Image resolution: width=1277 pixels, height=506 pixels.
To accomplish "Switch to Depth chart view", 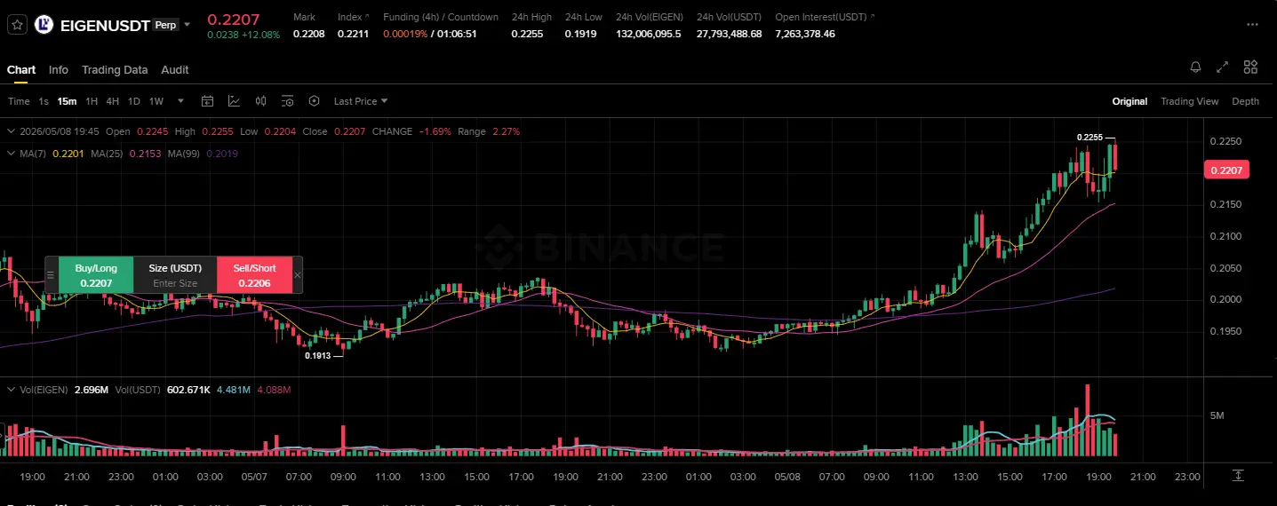I will tap(1245, 101).
